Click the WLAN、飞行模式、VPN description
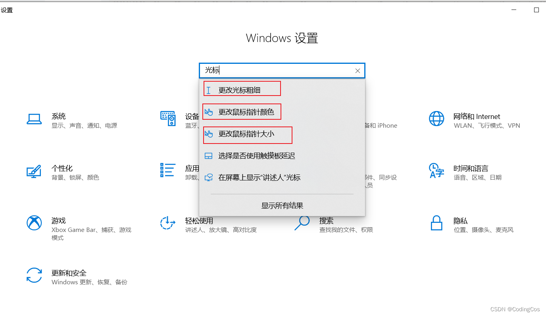This screenshot has height=316, width=546. 487,126
